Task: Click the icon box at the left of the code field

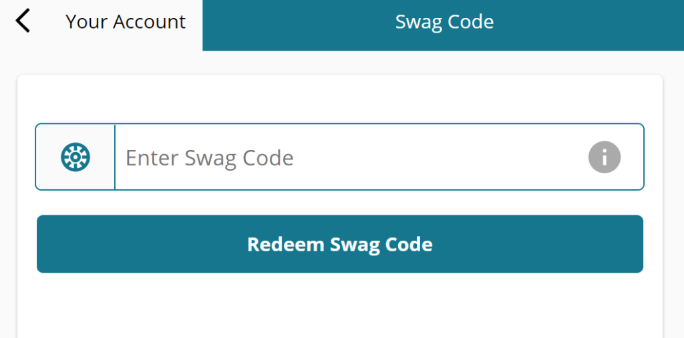Action: tap(75, 157)
